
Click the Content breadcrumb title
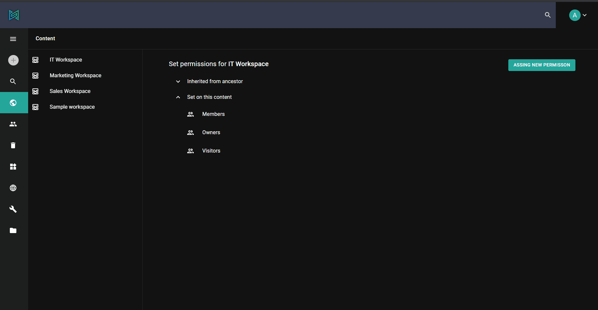click(45, 39)
